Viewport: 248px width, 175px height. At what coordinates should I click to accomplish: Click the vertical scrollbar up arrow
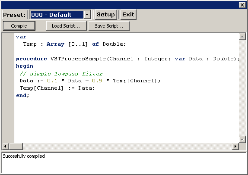pyautogui.click(x=242, y=37)
